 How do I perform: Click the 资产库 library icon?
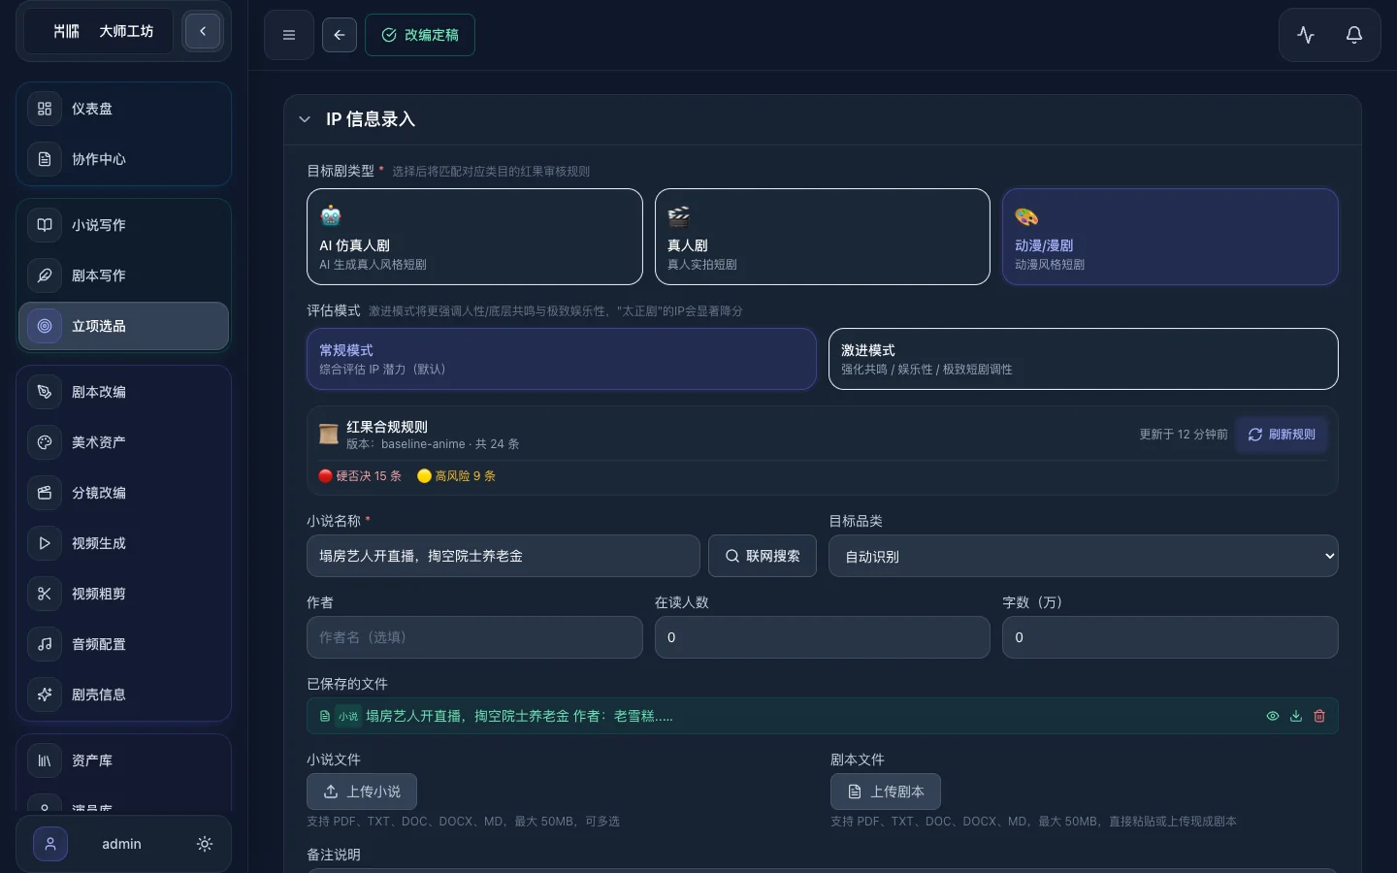point(45,760)
